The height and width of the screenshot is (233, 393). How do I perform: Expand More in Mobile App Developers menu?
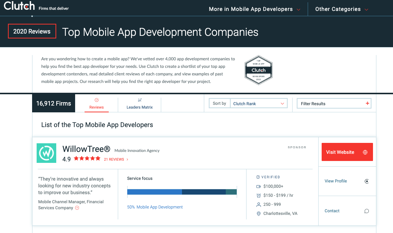(x=254, y=9)
